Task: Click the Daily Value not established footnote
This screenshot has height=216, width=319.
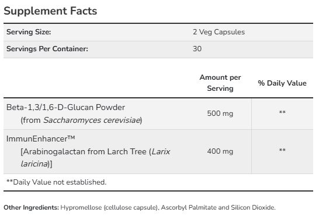Action: [x=56, y=182]
